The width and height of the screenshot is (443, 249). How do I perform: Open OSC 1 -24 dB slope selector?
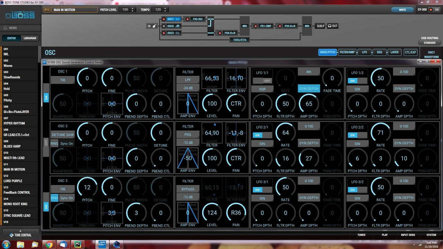(188, 88)
